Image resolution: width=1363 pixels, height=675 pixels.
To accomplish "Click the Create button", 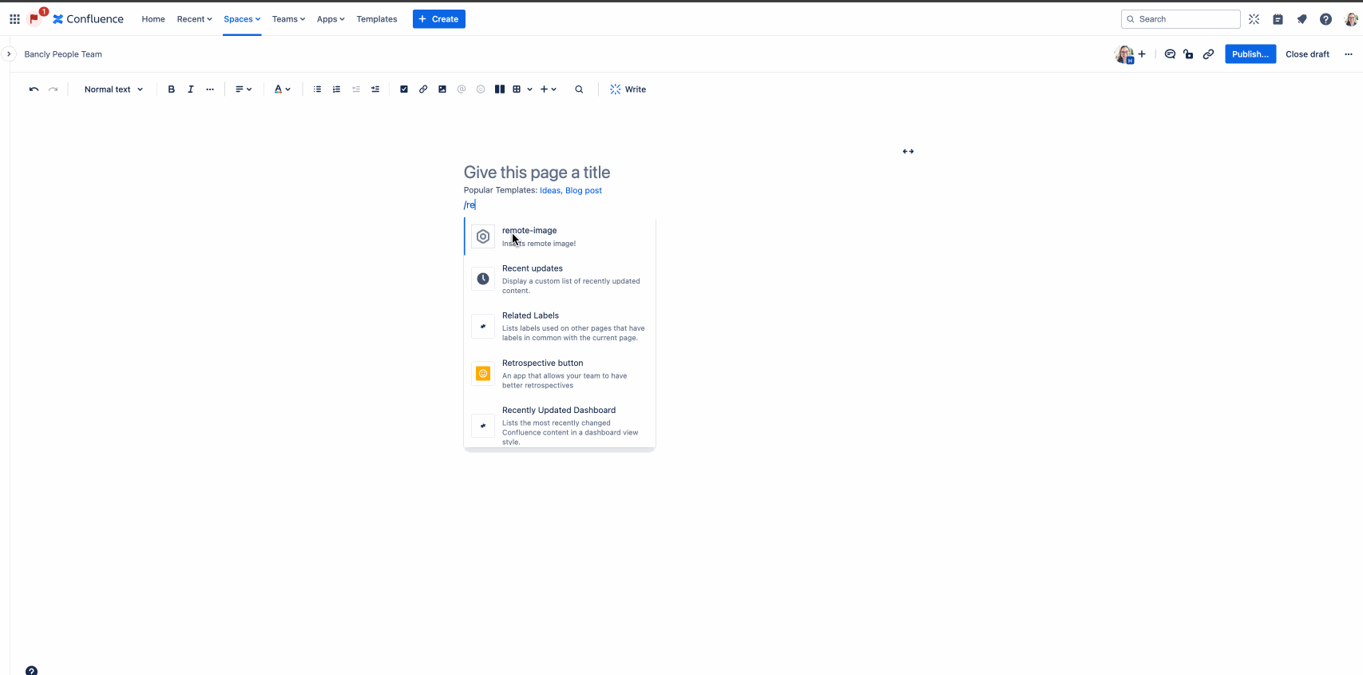I will (439, 19).
